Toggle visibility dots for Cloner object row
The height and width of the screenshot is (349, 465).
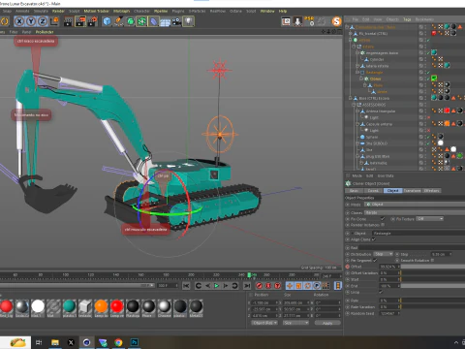pyautogui.click(x=425, y=79)
